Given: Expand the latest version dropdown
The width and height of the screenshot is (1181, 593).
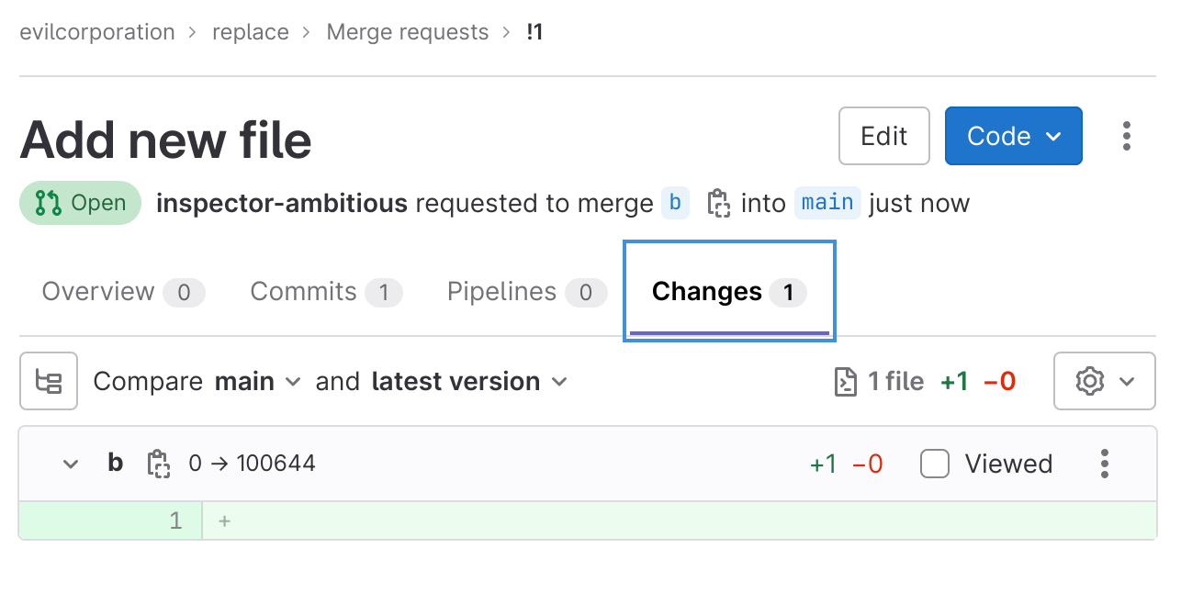Looking at the screenshot, I should click(x=469, y=381).
